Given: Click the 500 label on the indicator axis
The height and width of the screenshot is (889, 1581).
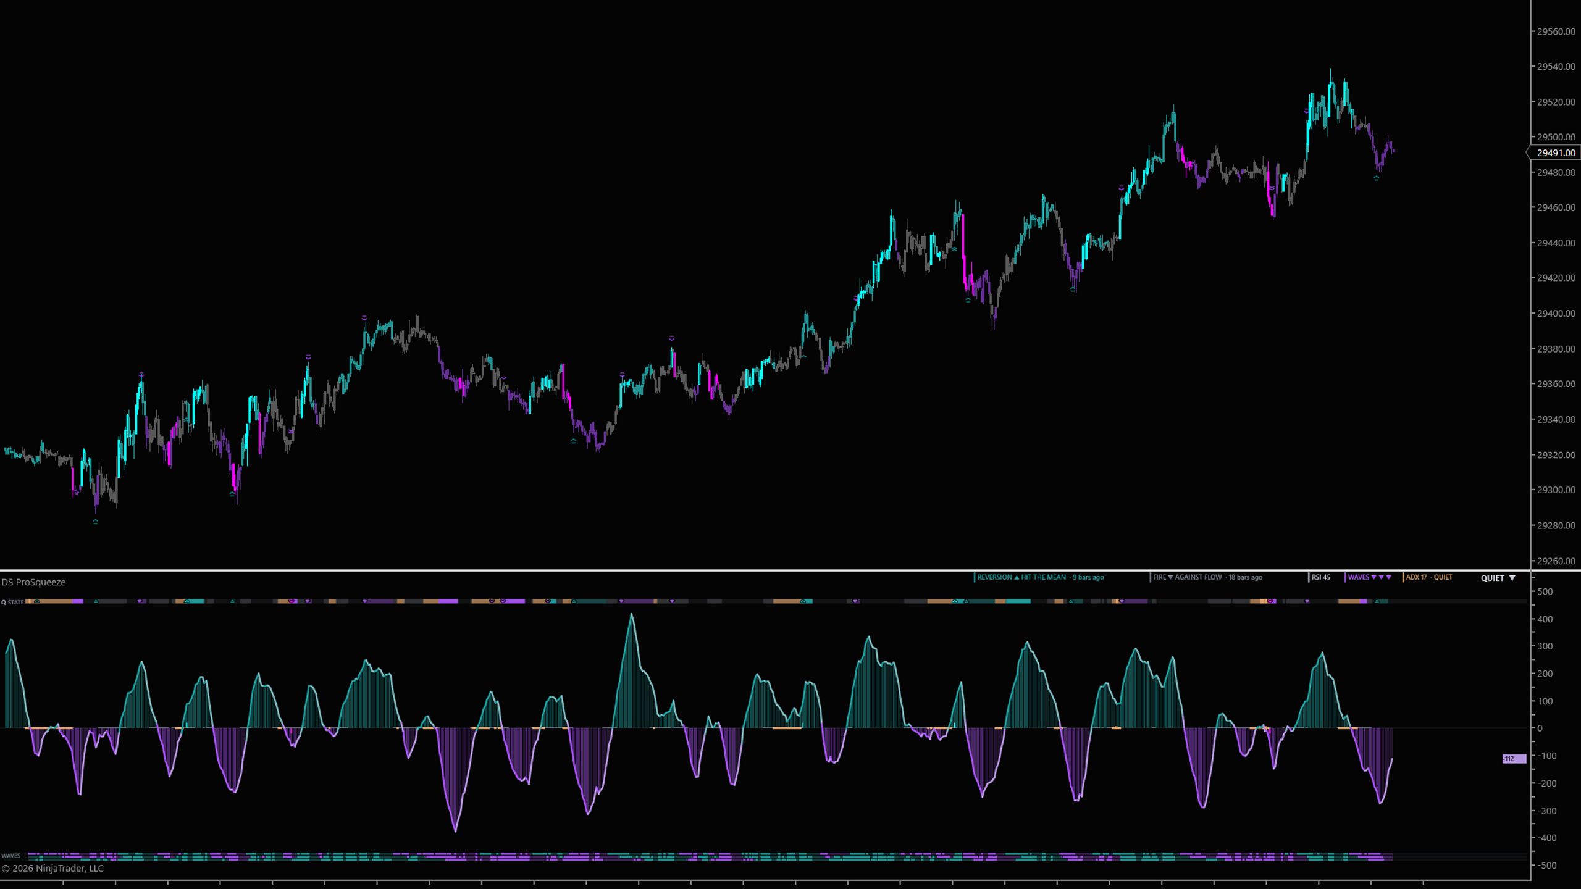Looking at the screenshot, I should click(1545, 591).
